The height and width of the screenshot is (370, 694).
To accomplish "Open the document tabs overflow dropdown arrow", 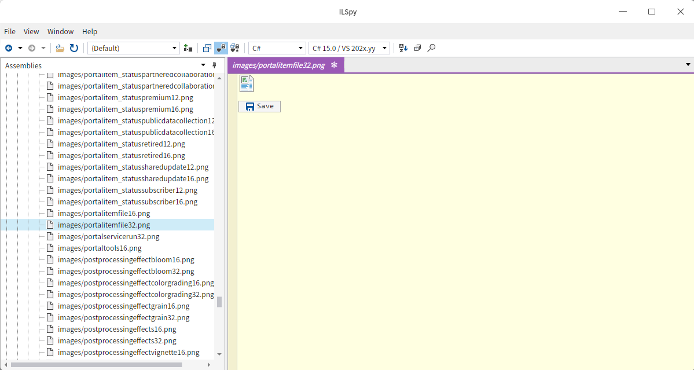I will 688,65.
